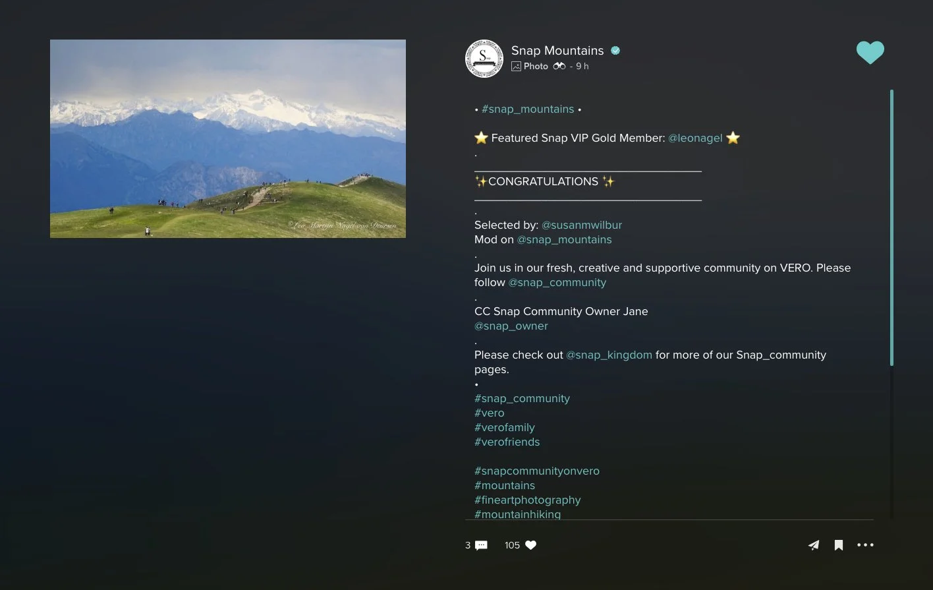
Task: Open the @snap_owner mention
Action: tap(511, 326)
